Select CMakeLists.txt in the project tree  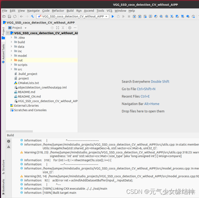28,83
